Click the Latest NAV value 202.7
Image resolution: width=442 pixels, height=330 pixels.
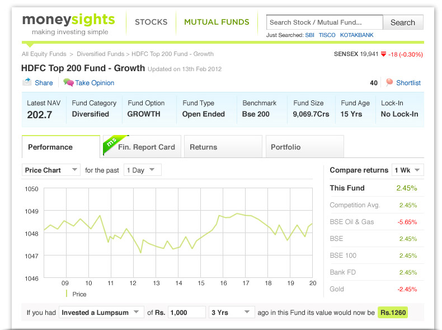click(x=40, y=115)
